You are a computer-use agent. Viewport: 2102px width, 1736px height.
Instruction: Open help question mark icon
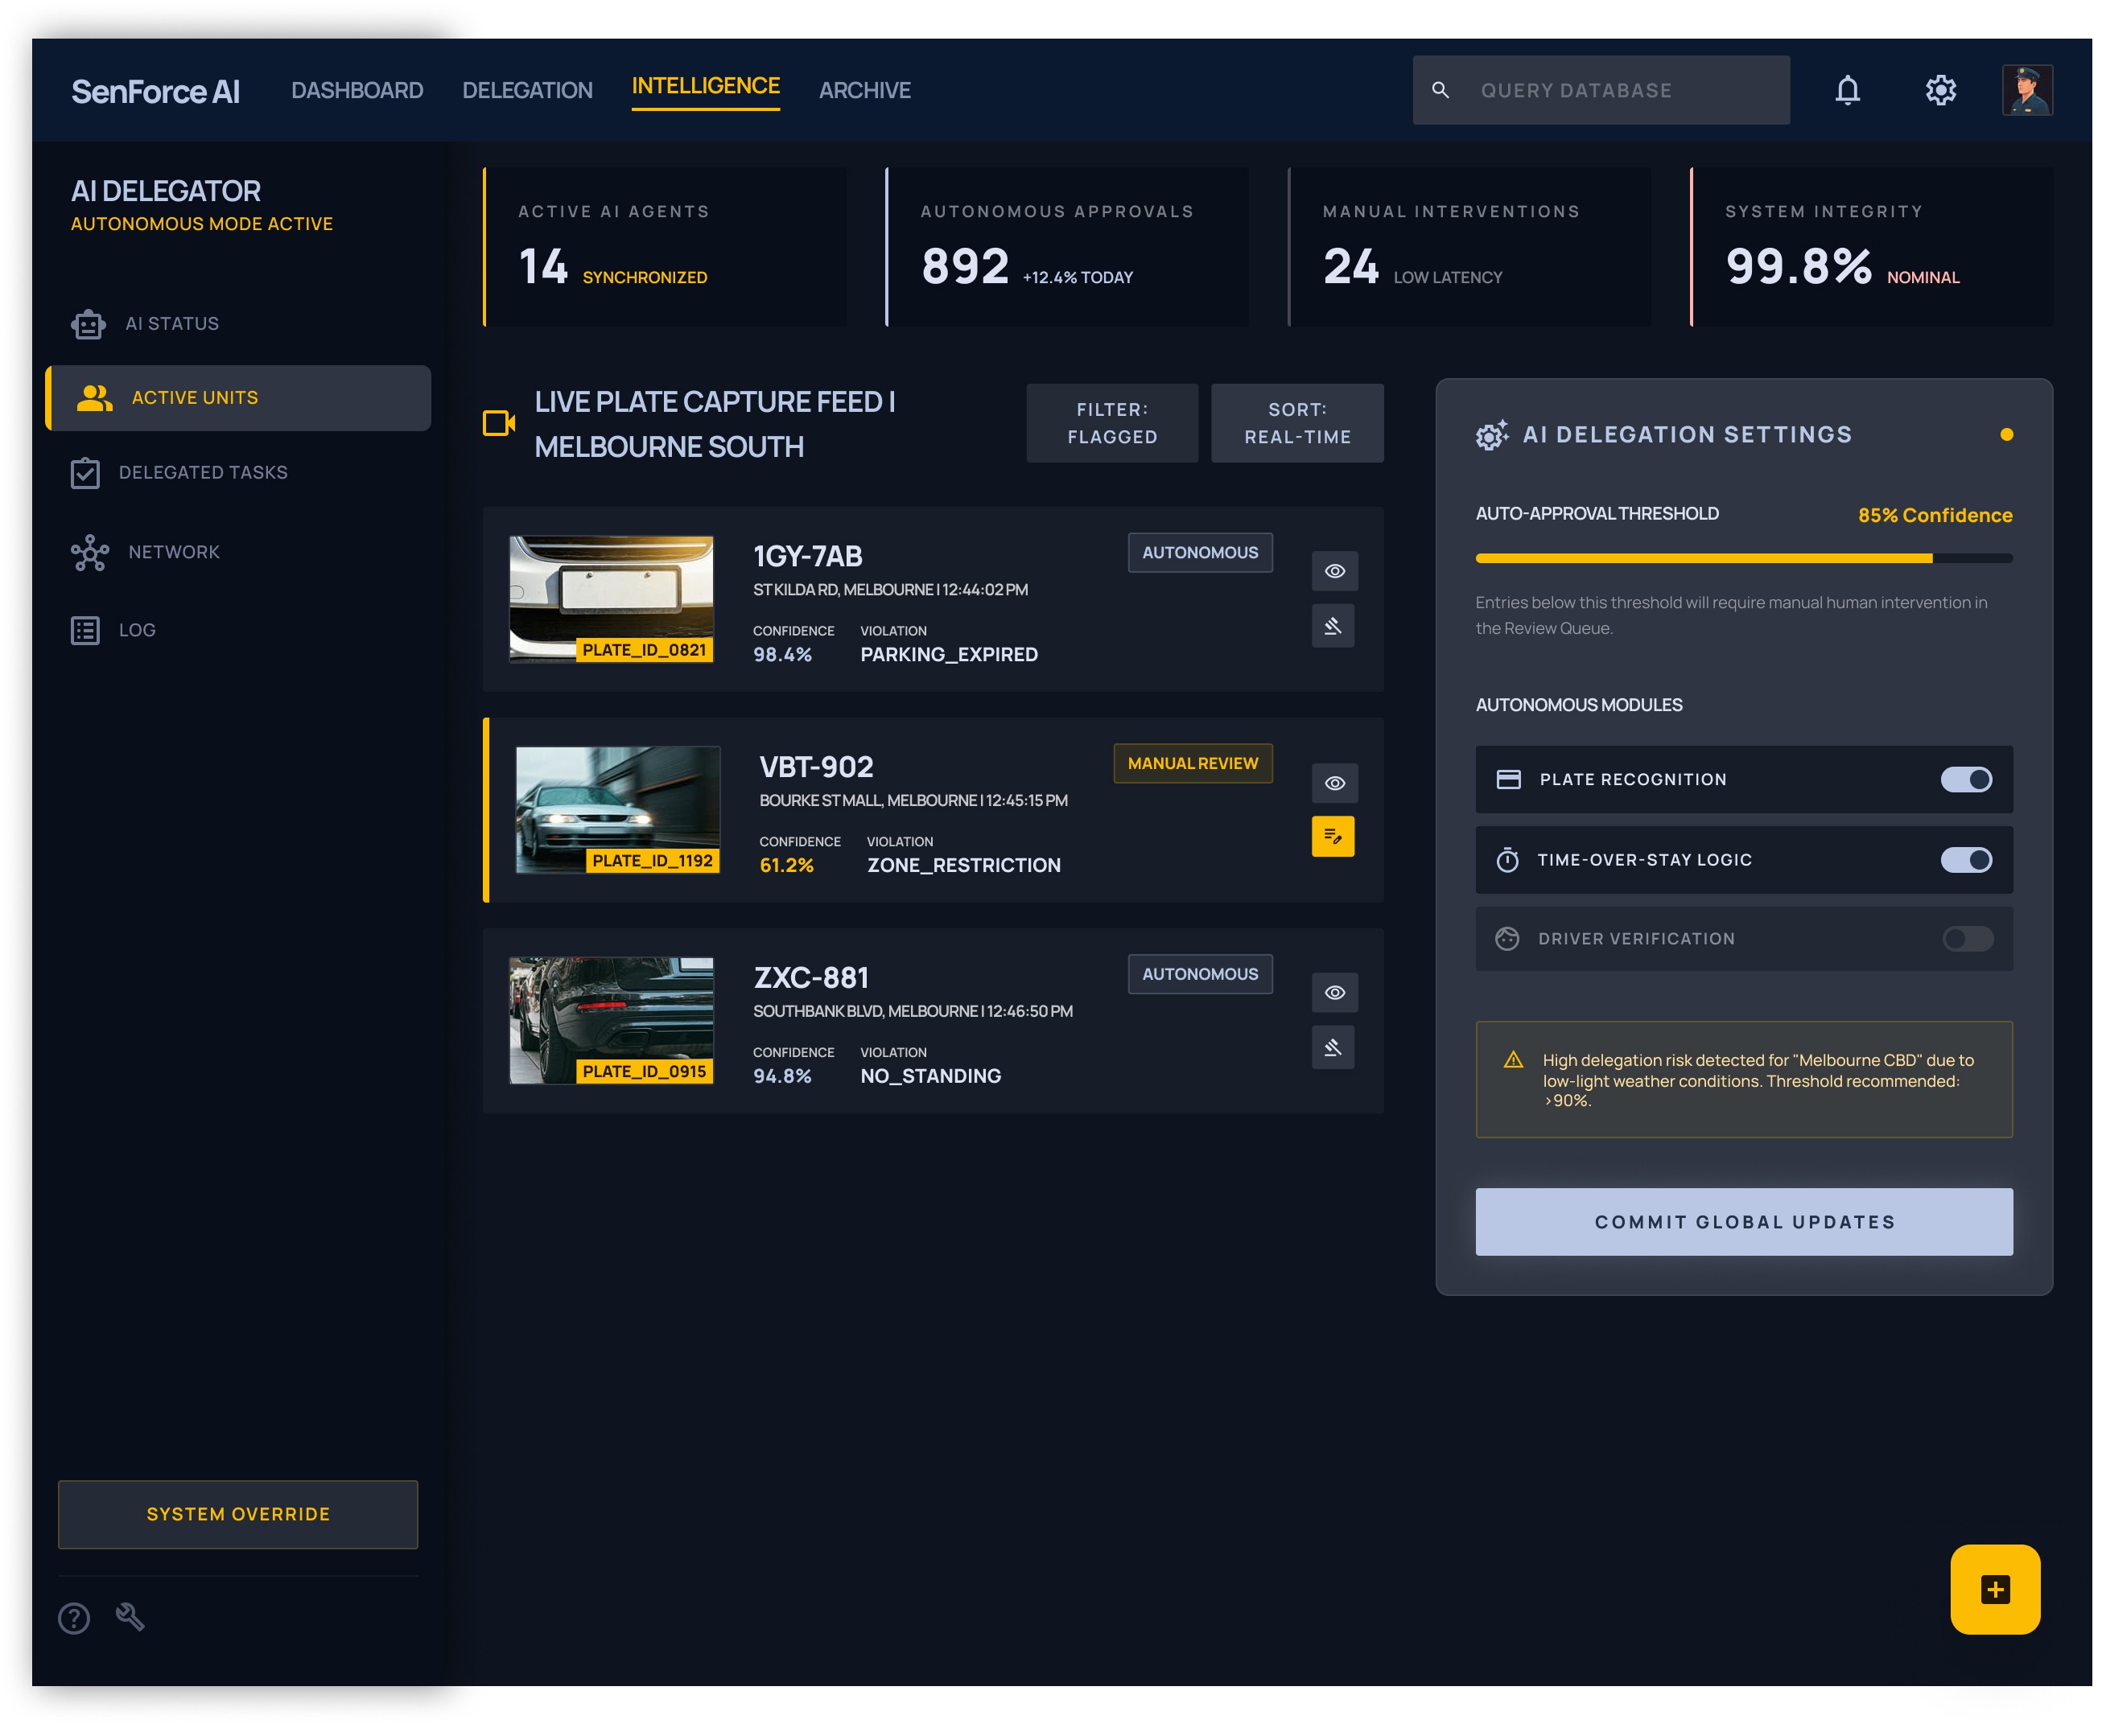pyautogui.click(x=74, y=1617)
